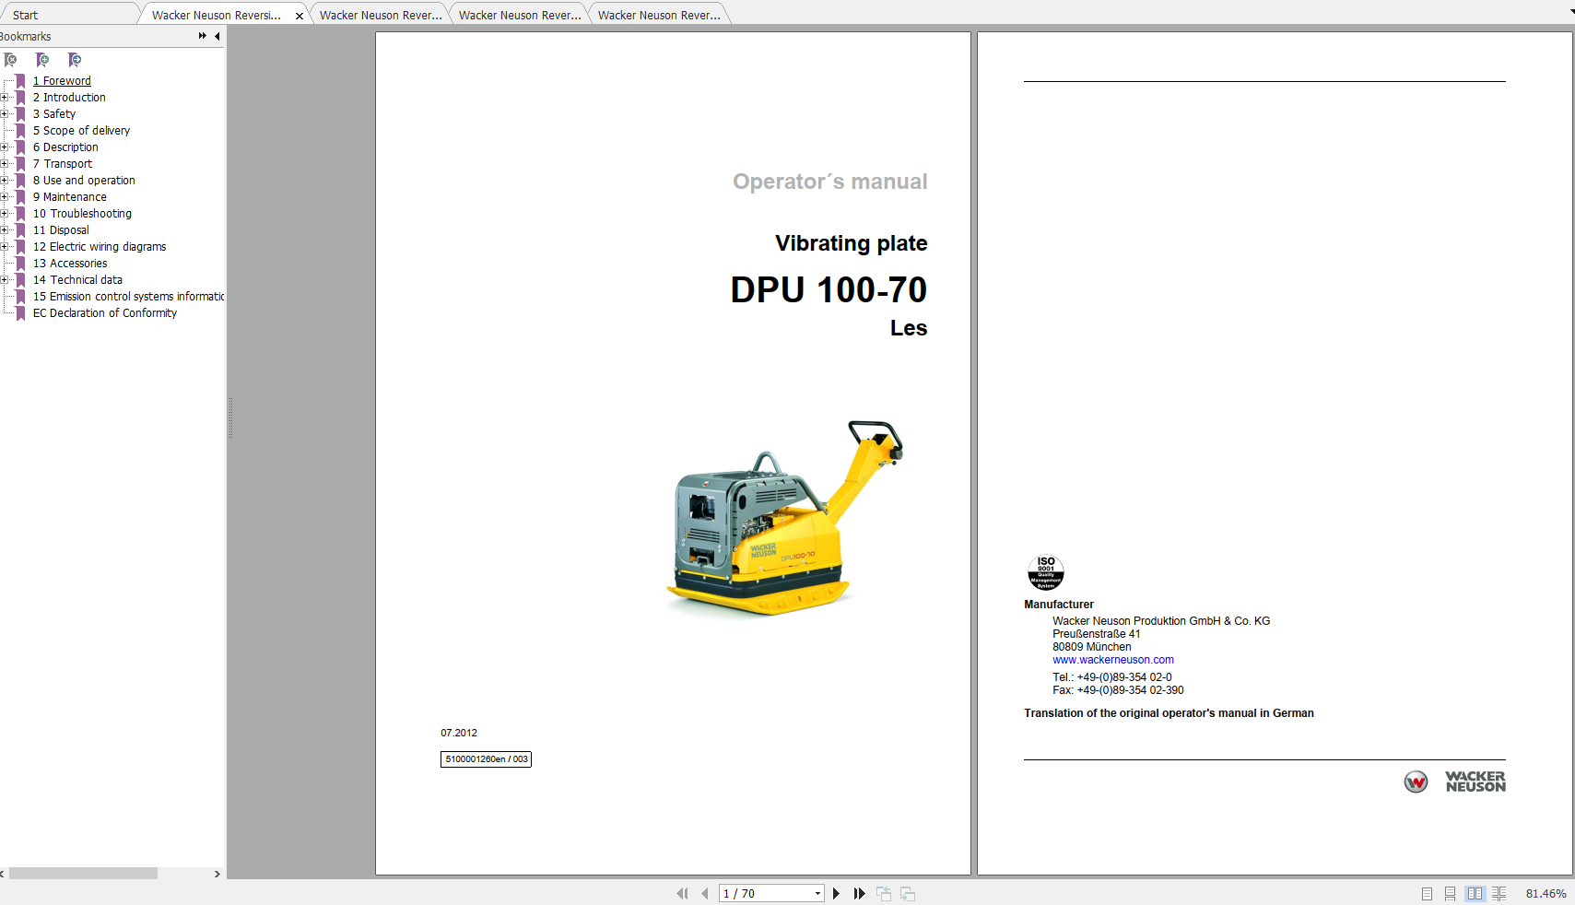Expand the 8 Use and operation bookmark
The width and height of the screenshot is (1575, 905).
[x=5, y=181]
